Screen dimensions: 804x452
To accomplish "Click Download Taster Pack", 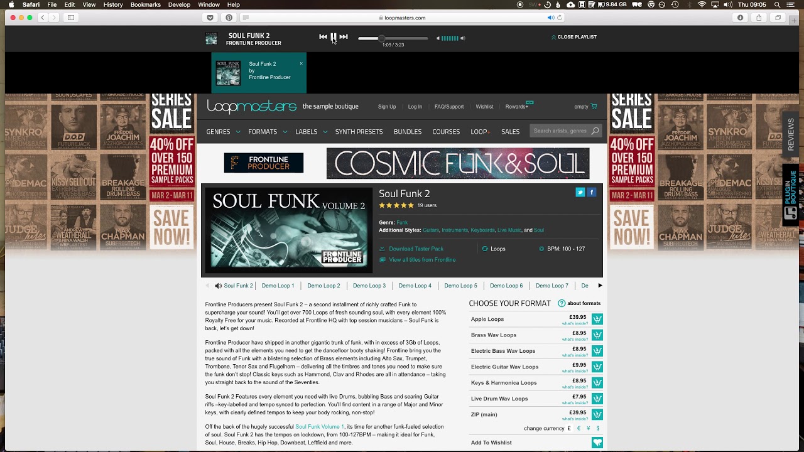I will (x=416, y=249).
